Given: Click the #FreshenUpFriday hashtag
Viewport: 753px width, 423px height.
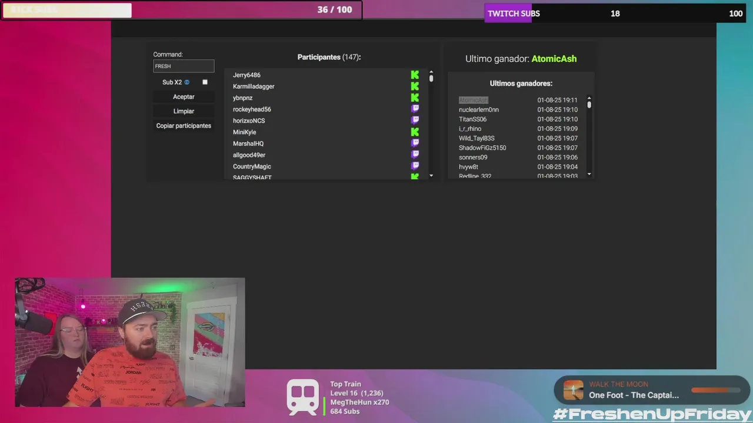Looking at the screenshot, I should 652,414.
